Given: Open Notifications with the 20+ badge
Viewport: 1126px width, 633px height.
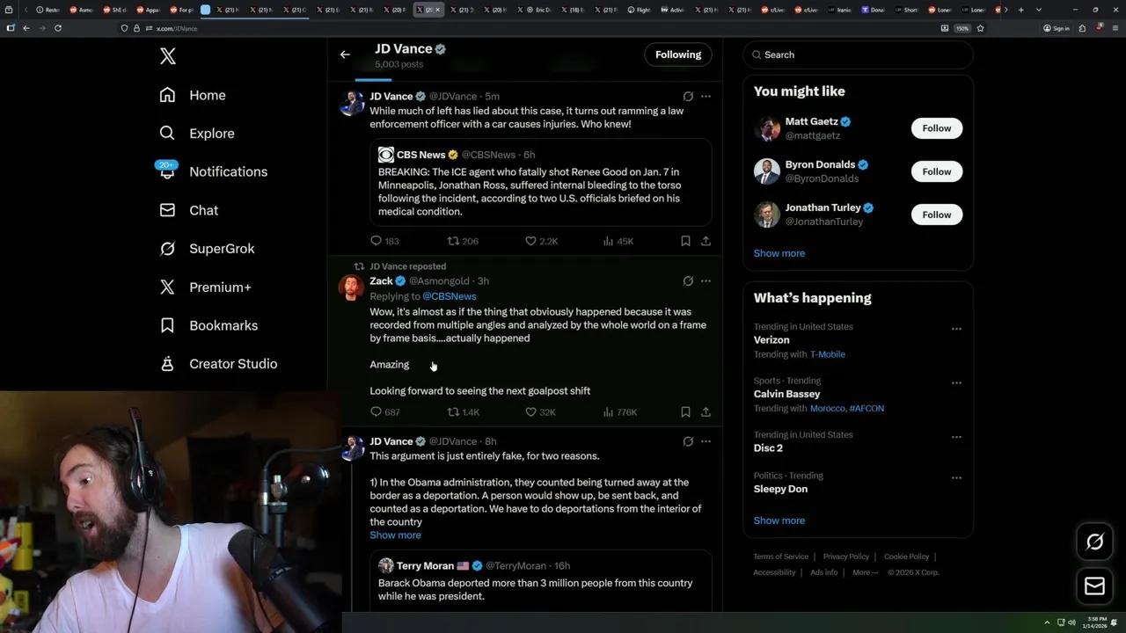Looking at the screenshot, I should (x=212, y=171).
